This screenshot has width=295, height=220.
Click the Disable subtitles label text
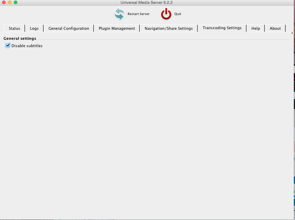point(27,46)
